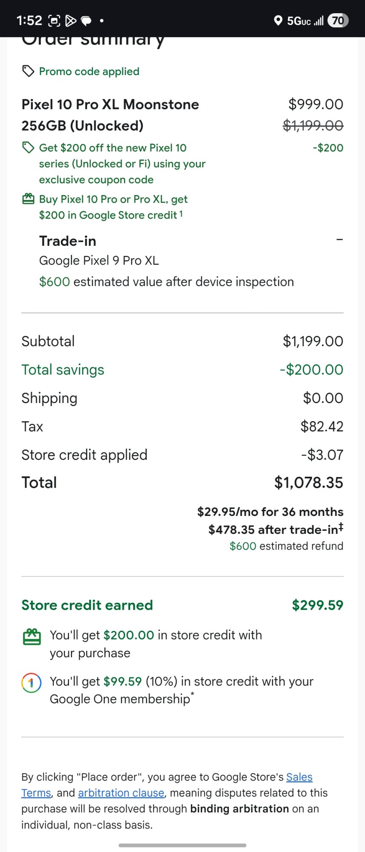
Task: Tap the chat bubble notification icon
Action: 86,20
